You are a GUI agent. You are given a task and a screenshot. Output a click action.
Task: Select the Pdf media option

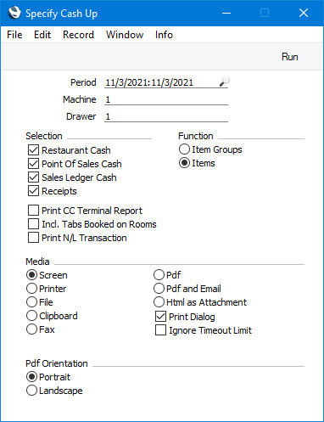pyautogui.click(x=159, y=274)
